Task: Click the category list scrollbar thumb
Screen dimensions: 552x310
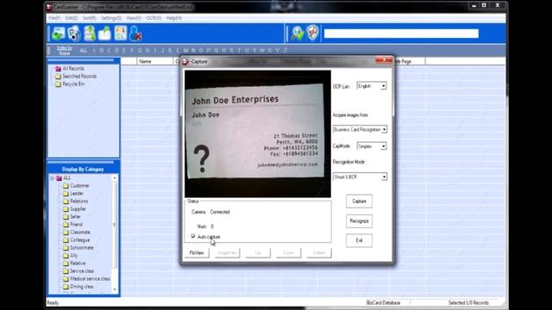Action: click(x=115, y=225)
